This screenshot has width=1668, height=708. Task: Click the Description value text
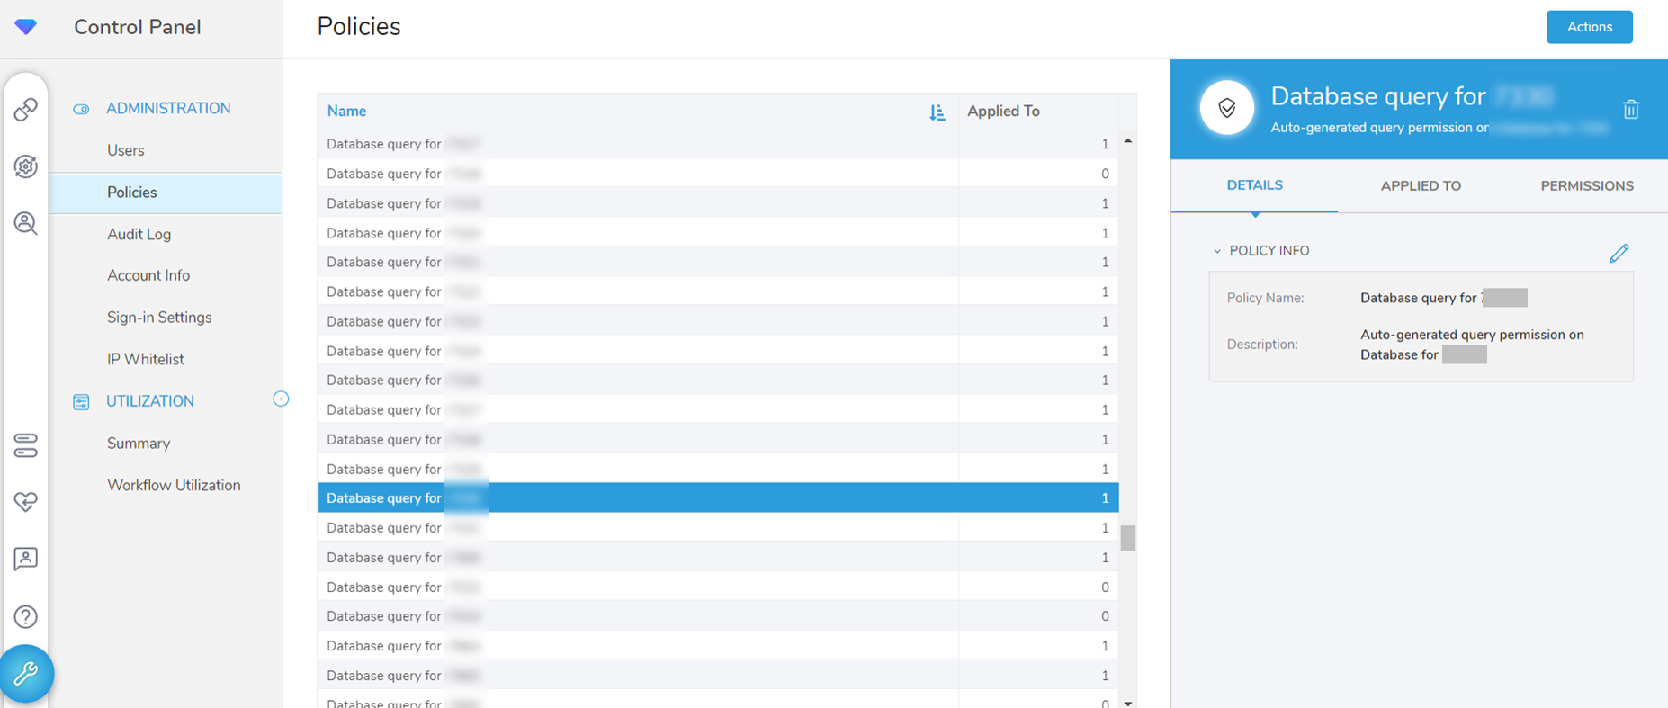click(1472, 345)
